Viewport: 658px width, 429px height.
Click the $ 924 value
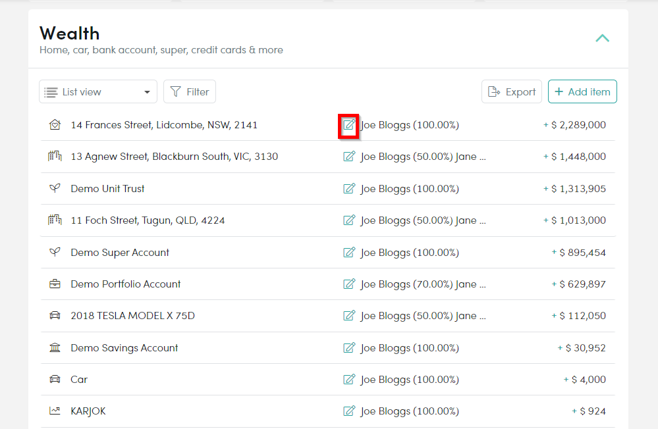click(593, 411)
